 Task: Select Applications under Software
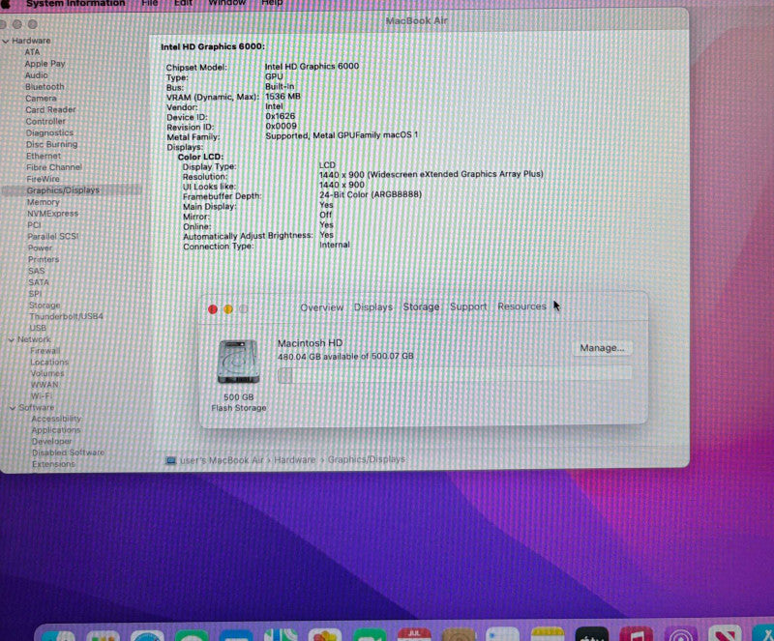56,430
